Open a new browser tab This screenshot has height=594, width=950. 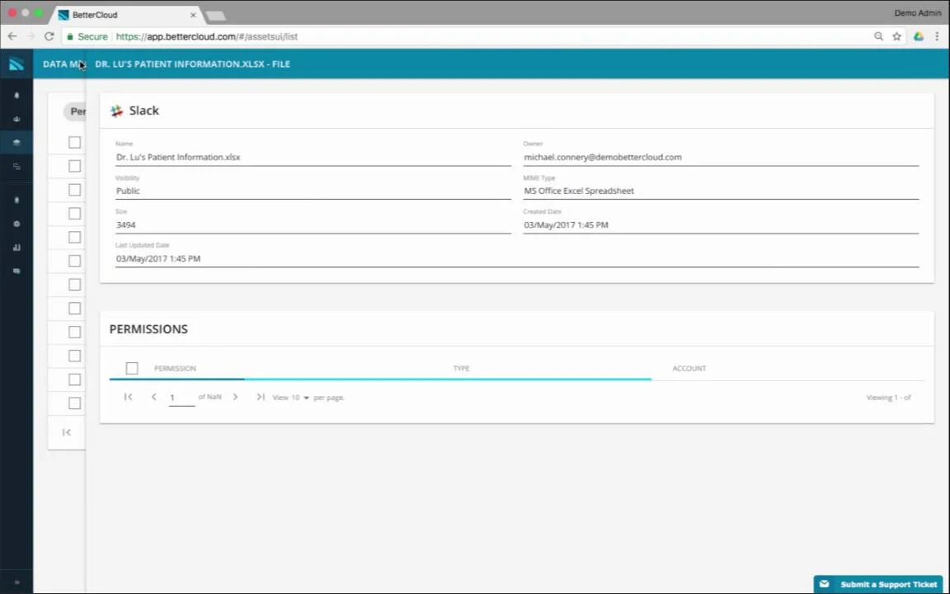point(216,15)
